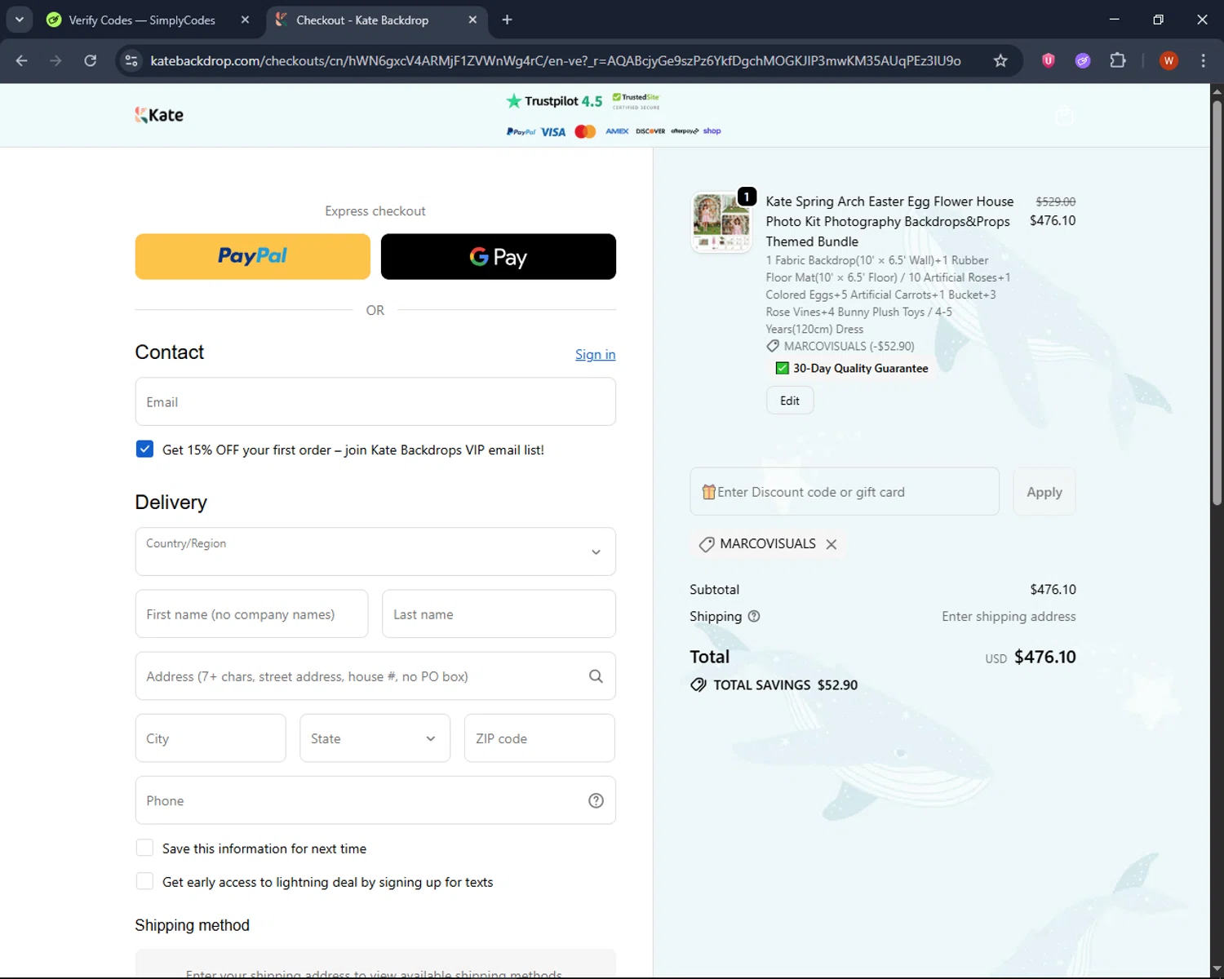1224x979 pixels.
Task: Click the Kate logo in the header
Action: (159, 115)
